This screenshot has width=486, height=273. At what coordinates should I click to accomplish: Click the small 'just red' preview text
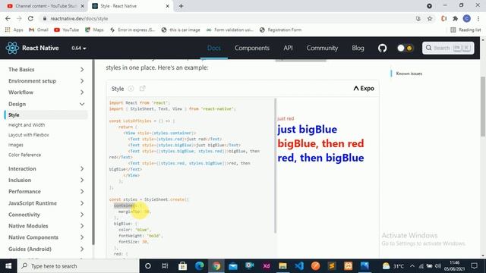tap(286, 118)
